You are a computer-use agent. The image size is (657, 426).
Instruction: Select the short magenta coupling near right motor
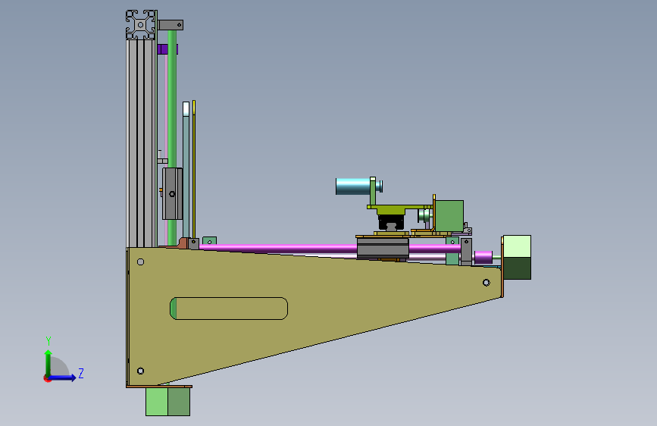483,257
